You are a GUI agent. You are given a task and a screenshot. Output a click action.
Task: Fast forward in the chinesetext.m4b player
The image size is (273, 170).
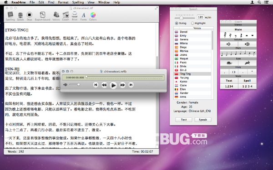coord(122,85)
